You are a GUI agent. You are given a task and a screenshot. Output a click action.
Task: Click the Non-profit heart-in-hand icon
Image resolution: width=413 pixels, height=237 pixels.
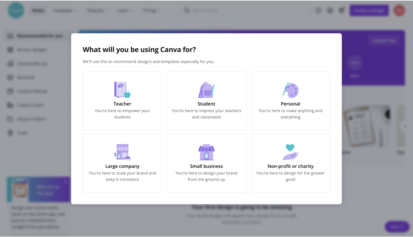[x=291, y=152]
